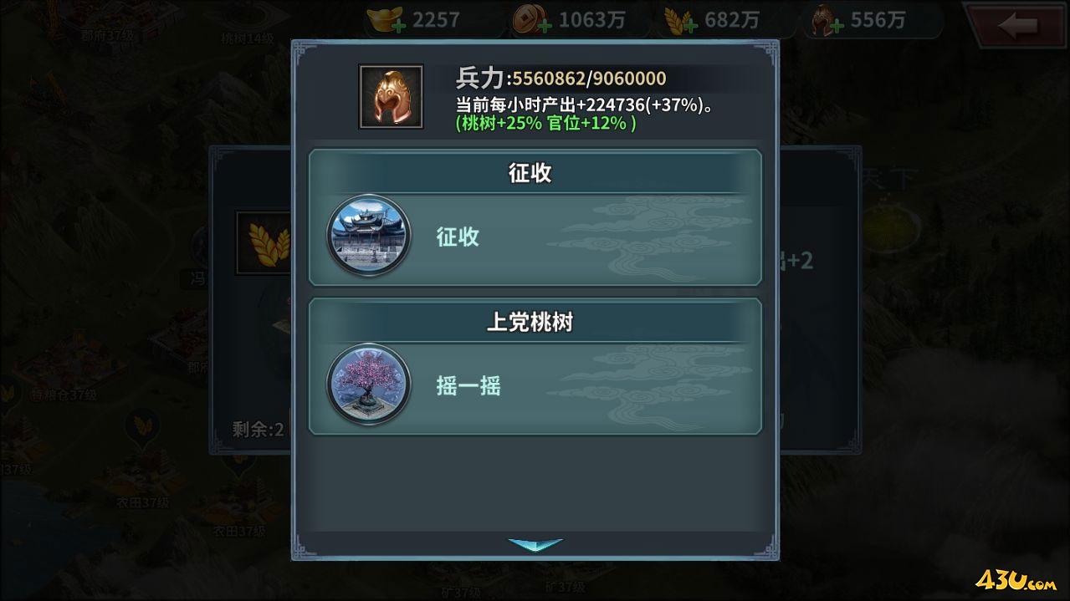The height and width of the screenshot is (601, 1070).
Task: Tap the 摇一摇 action label
Action: [x=468, y=385]
